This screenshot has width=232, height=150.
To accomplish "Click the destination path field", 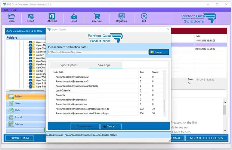I will click(98, 52).
